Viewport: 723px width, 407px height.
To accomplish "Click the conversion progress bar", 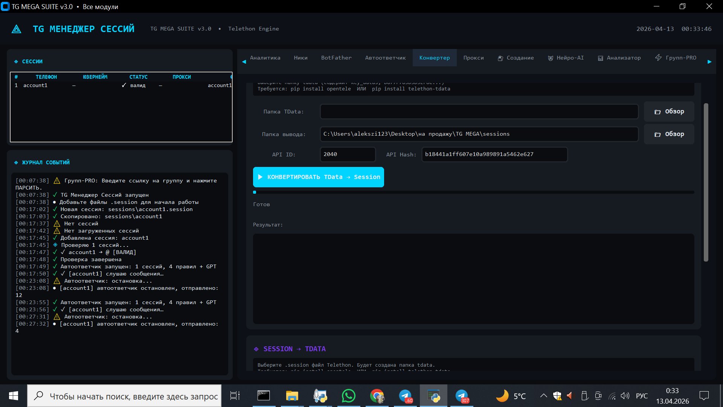I will point(473,192).
